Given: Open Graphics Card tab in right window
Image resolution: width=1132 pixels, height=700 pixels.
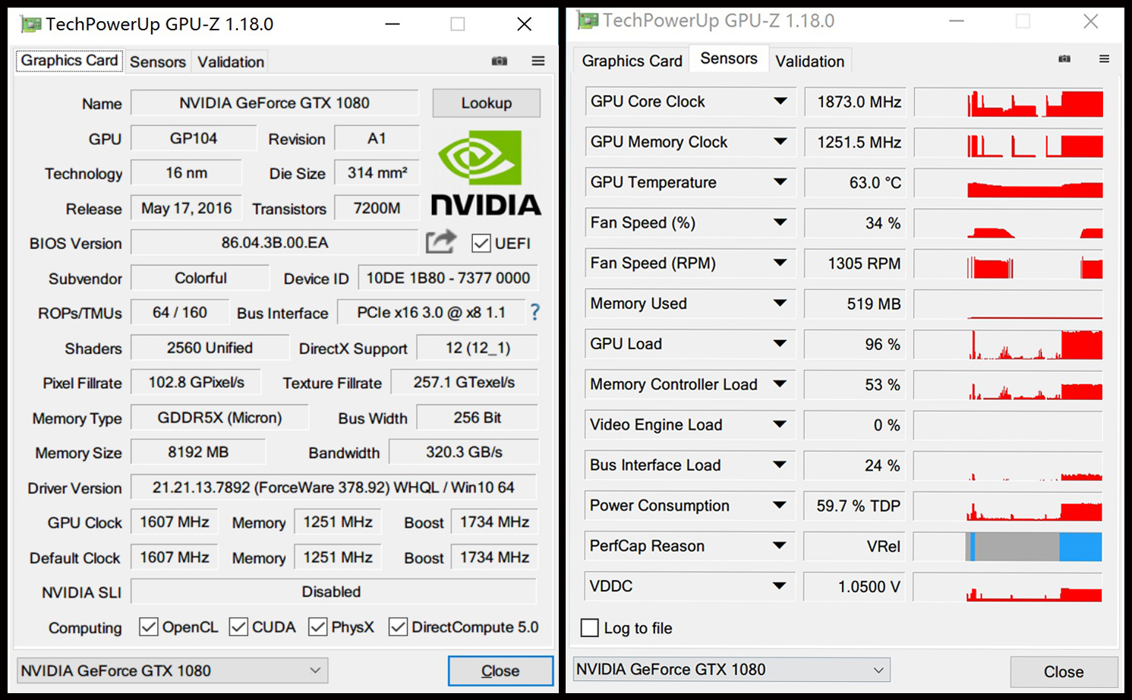Looking at the screenshot, I should [632, 61].
